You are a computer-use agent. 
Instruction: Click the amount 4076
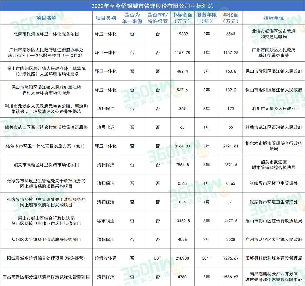pos(182,240)
